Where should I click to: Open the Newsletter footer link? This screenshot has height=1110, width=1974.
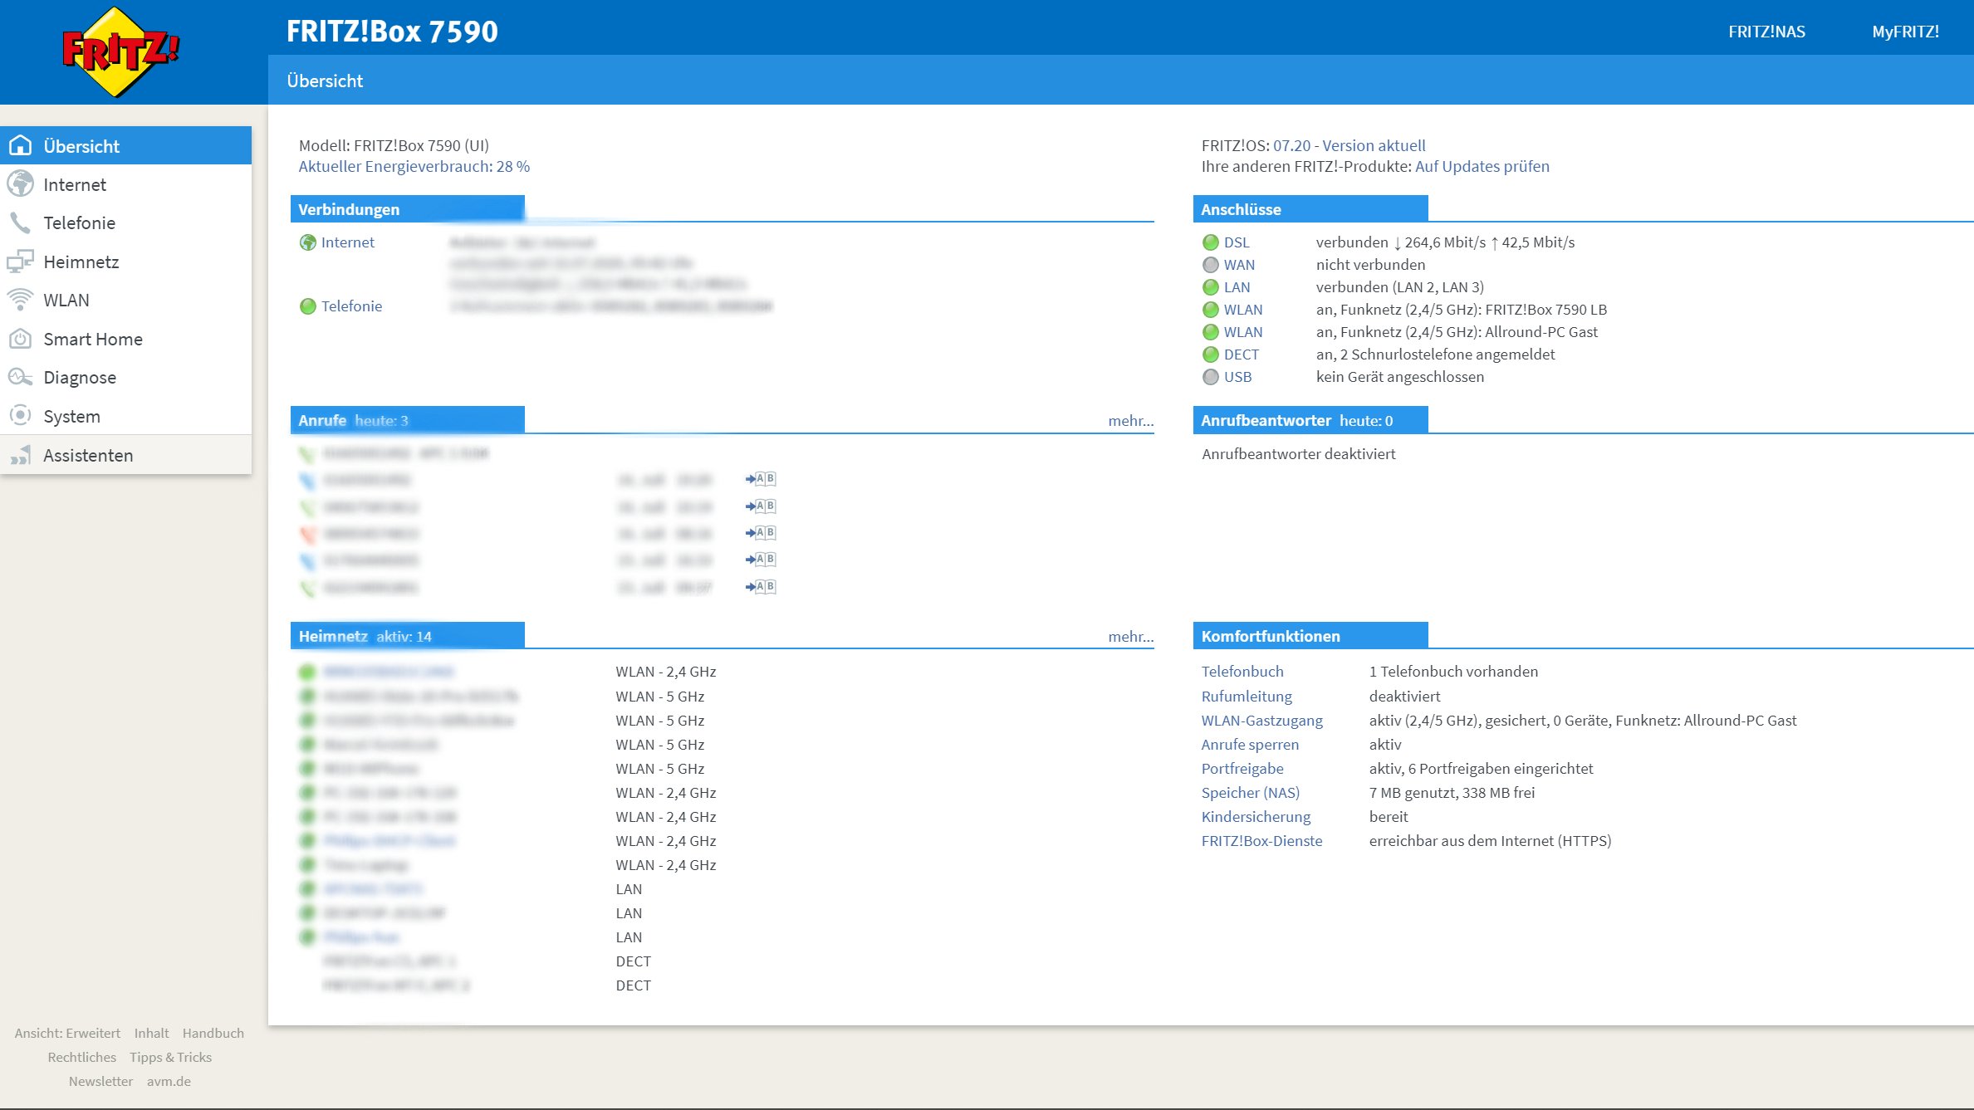click(x=100, y=1082)
